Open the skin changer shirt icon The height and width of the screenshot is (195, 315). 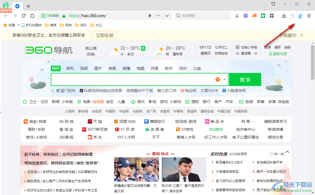(x=273, y=4)
